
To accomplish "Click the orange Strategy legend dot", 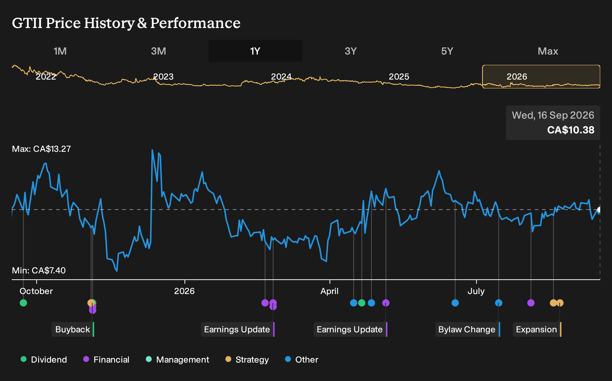I will 228,359.
